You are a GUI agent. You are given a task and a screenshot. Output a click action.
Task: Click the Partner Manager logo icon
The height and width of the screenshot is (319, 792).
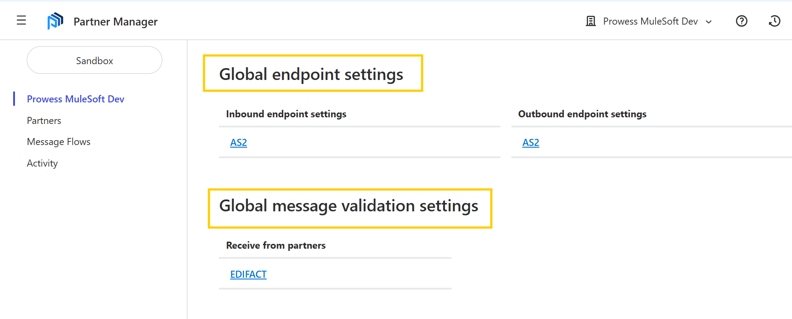pyautogui.click(x=55, y=21)
